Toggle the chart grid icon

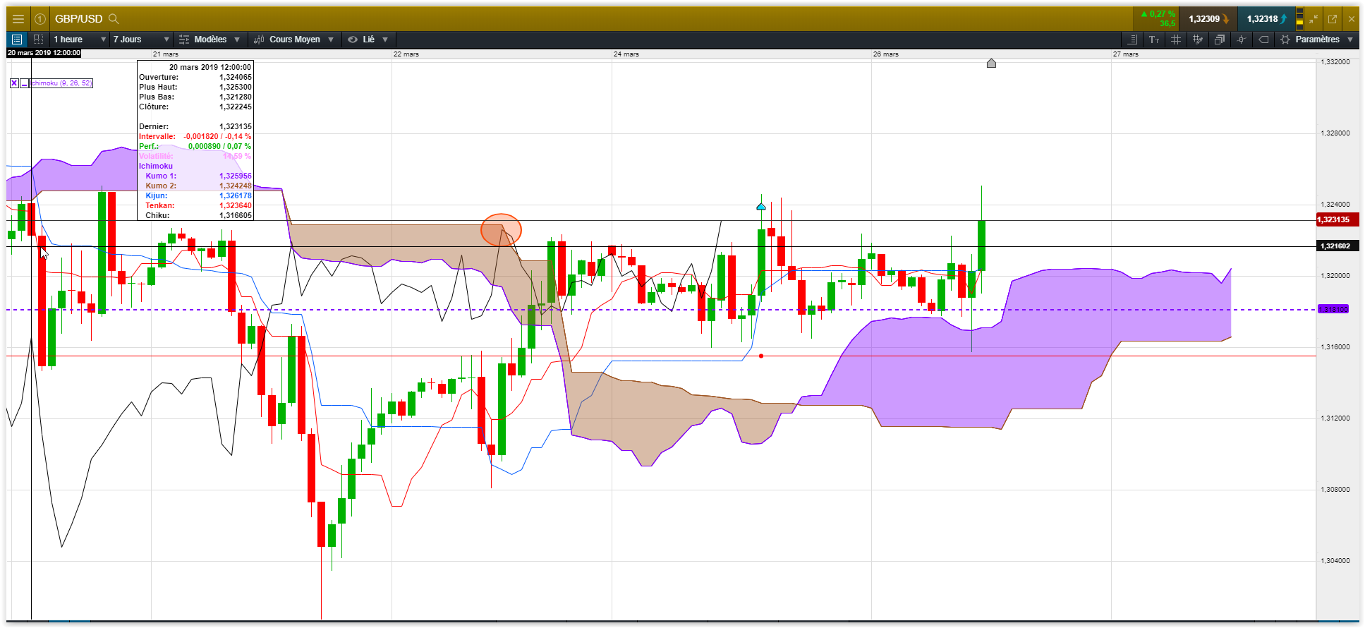coord(1176,40)
